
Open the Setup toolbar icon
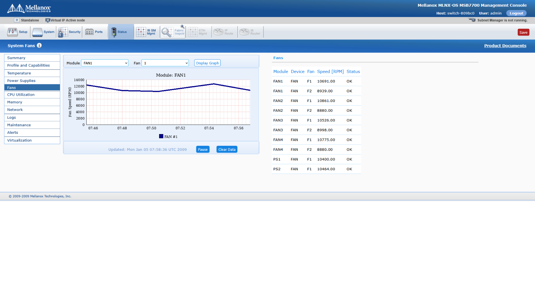13,32
